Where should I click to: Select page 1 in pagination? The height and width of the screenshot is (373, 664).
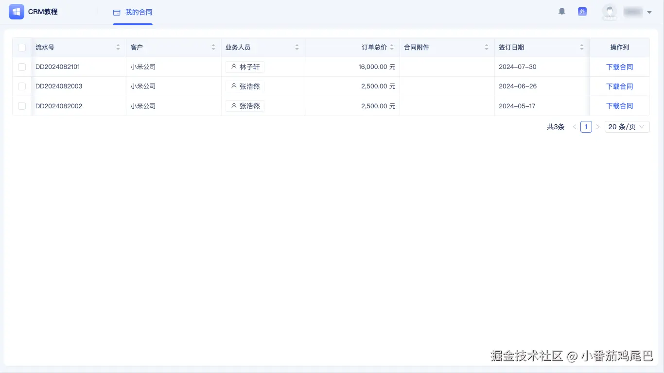pos(586,127)
